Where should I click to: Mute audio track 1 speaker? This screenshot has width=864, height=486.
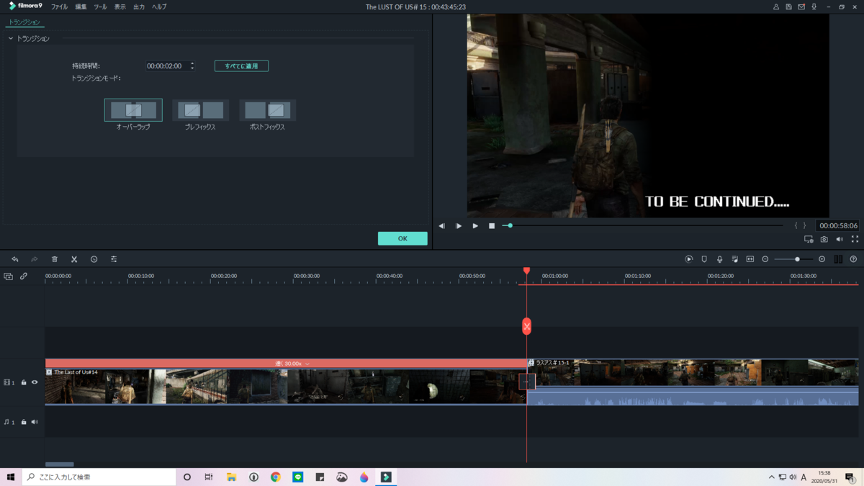coord(35,422)
